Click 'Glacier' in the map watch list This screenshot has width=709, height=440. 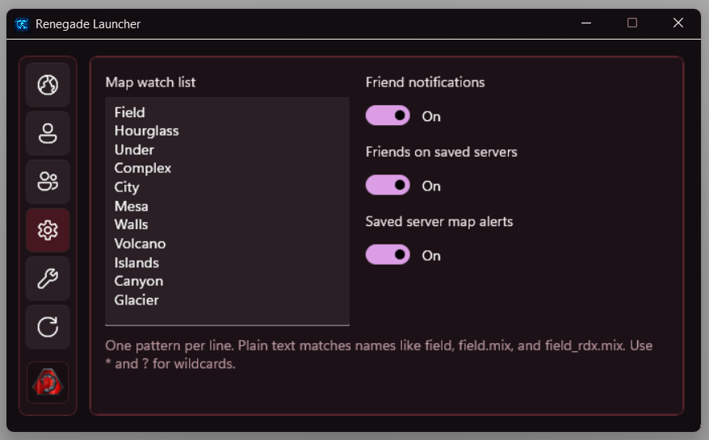click(x=136, y=300)
